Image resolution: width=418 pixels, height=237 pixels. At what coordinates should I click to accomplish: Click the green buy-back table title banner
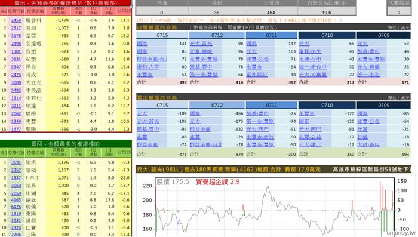click(x=66, y=144)
